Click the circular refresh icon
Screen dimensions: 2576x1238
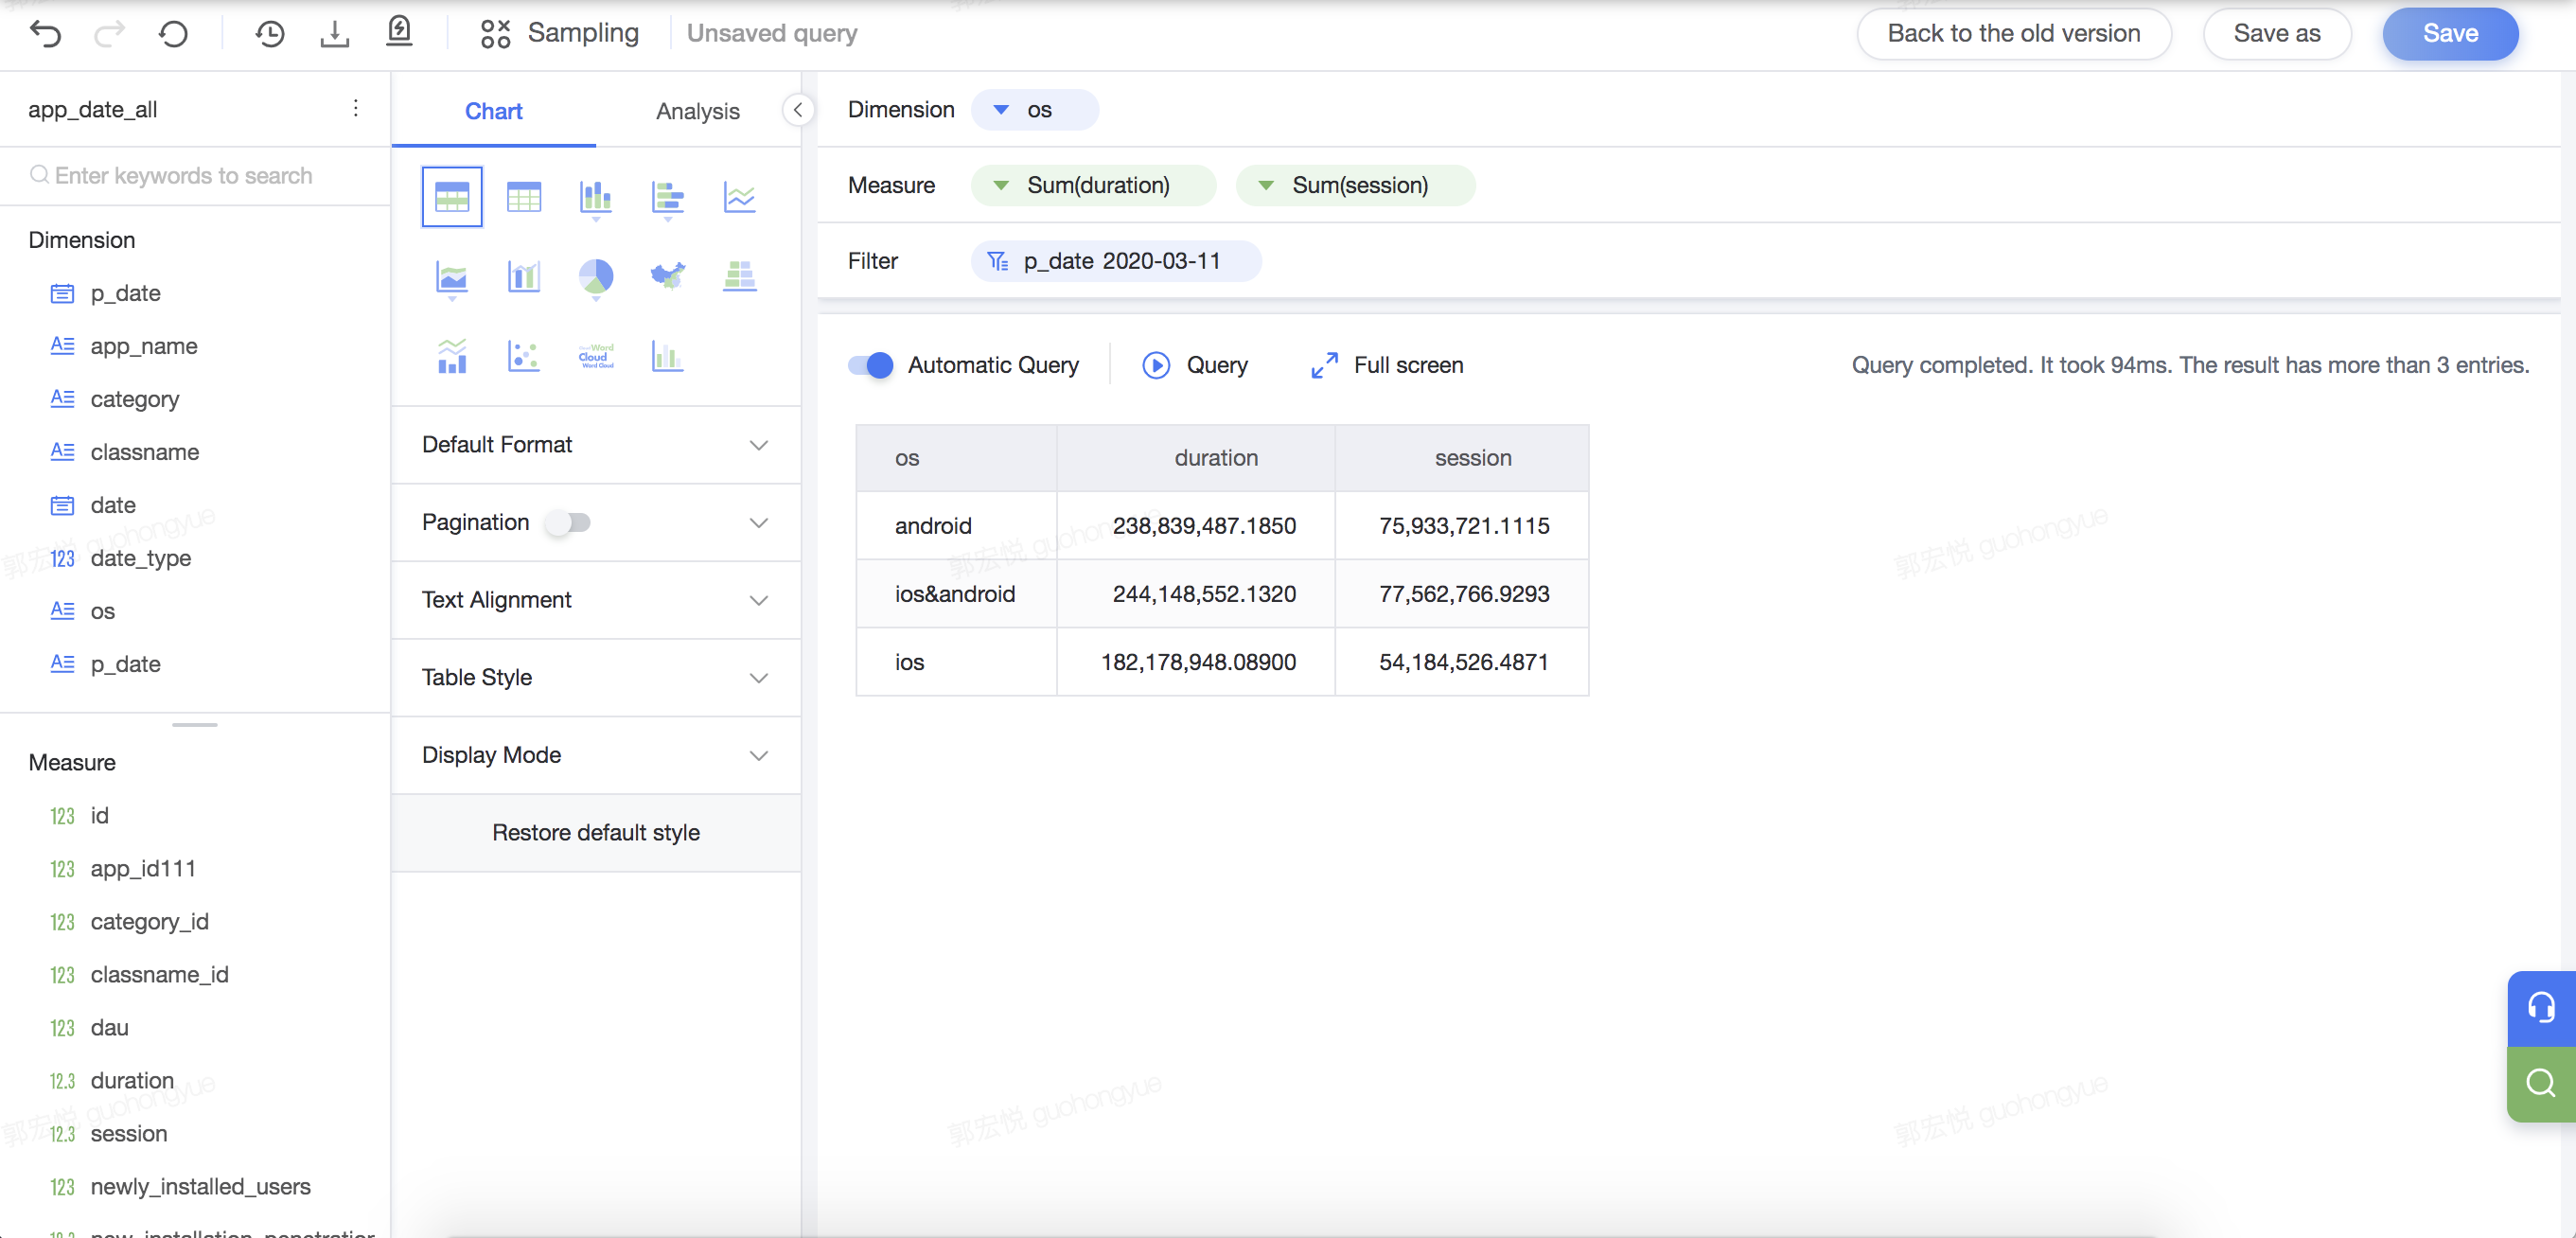pos(173,34)
